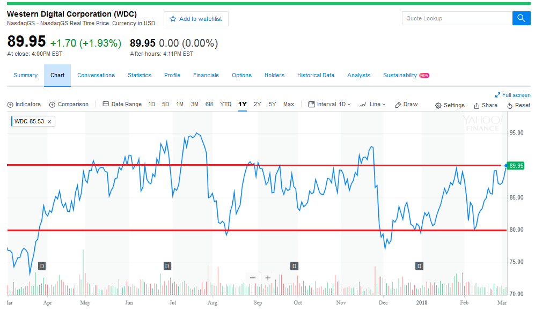The width and height of the screenshot is (535, 310).
Task: Select the 1M range
Action: pos(180,105)
